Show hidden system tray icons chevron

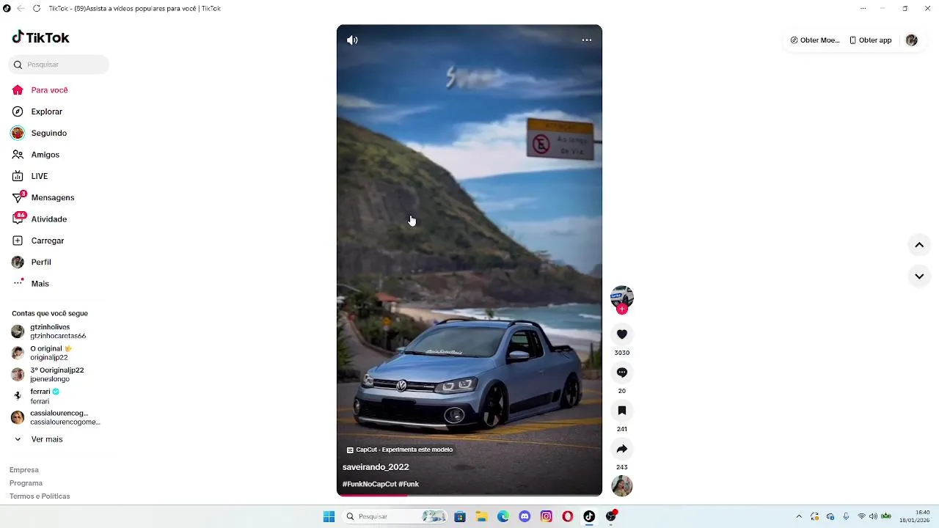click(799, 517)
